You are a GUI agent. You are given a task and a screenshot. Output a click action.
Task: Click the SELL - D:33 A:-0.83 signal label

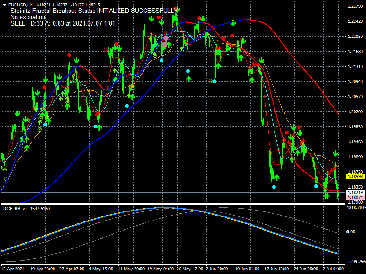pos(63,24)
